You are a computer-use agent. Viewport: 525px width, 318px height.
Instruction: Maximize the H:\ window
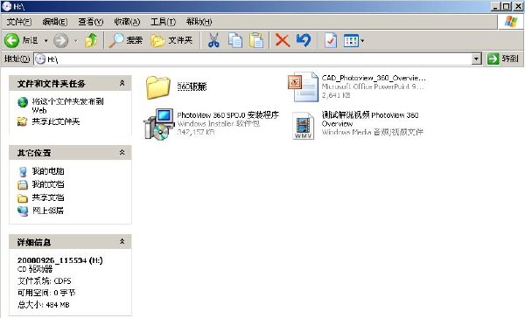pyautogui.click(x=507, y=6)
